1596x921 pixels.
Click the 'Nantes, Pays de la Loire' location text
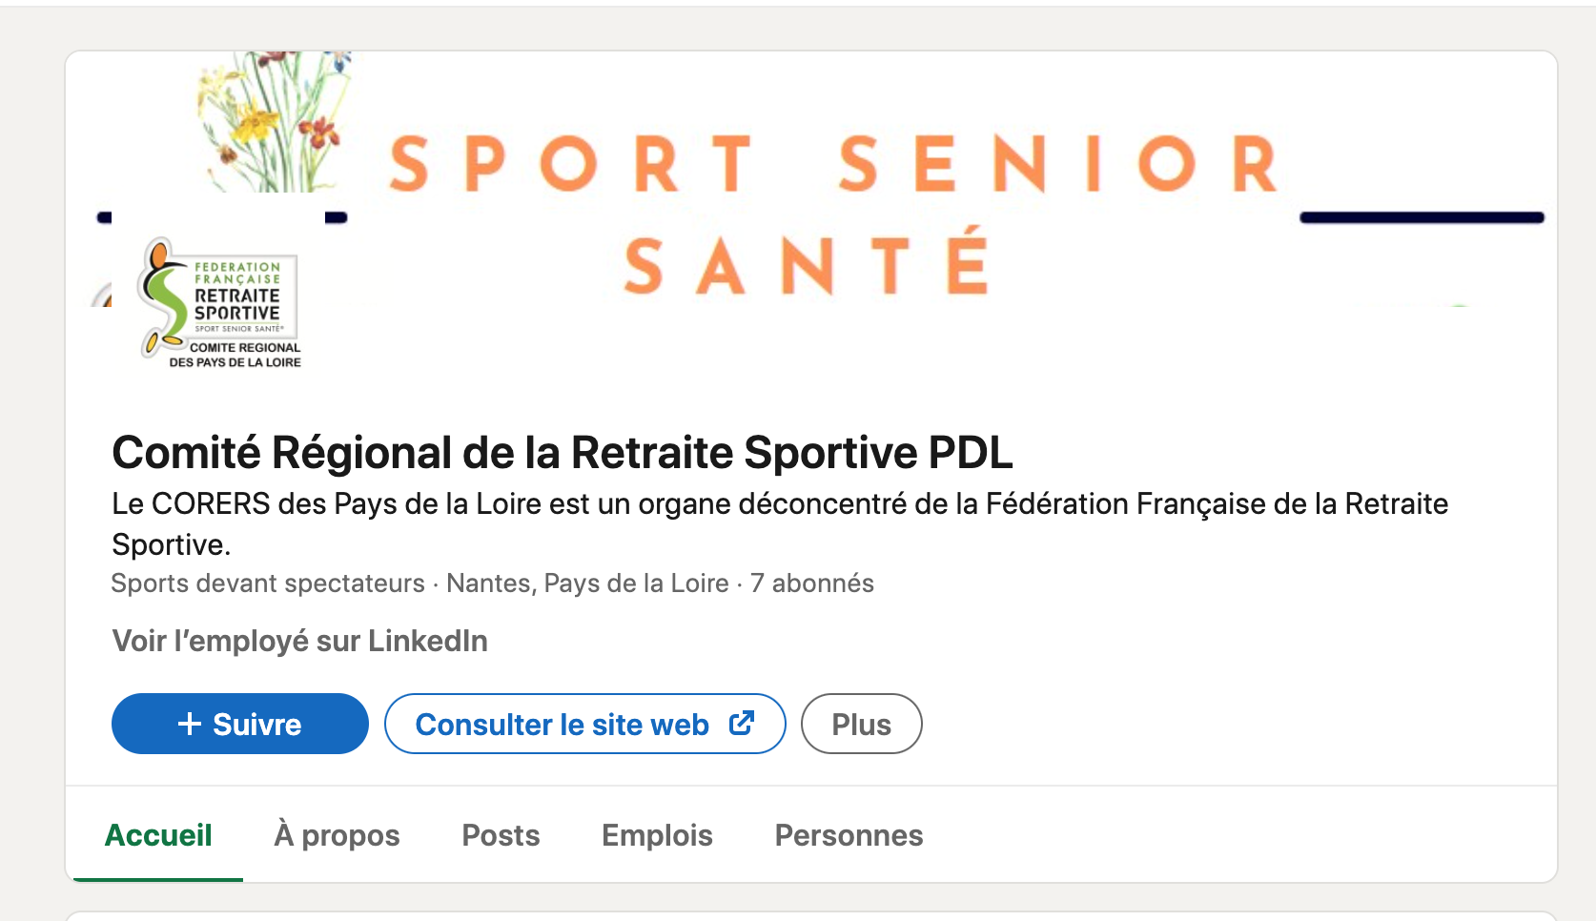(587, 583)
